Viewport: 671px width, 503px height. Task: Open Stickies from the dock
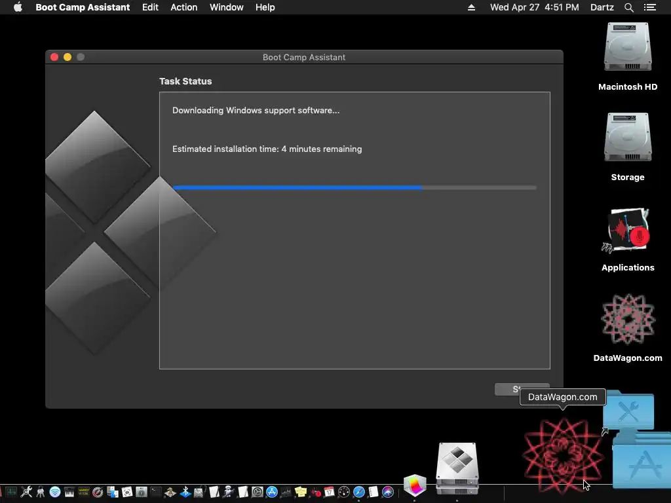click(301, 491)
